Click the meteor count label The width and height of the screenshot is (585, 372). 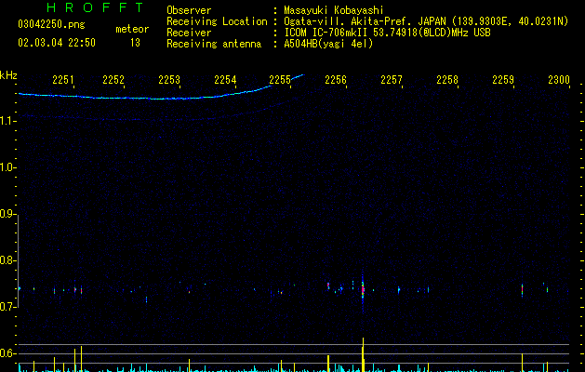pyautogui.click(x=132, y=29)
